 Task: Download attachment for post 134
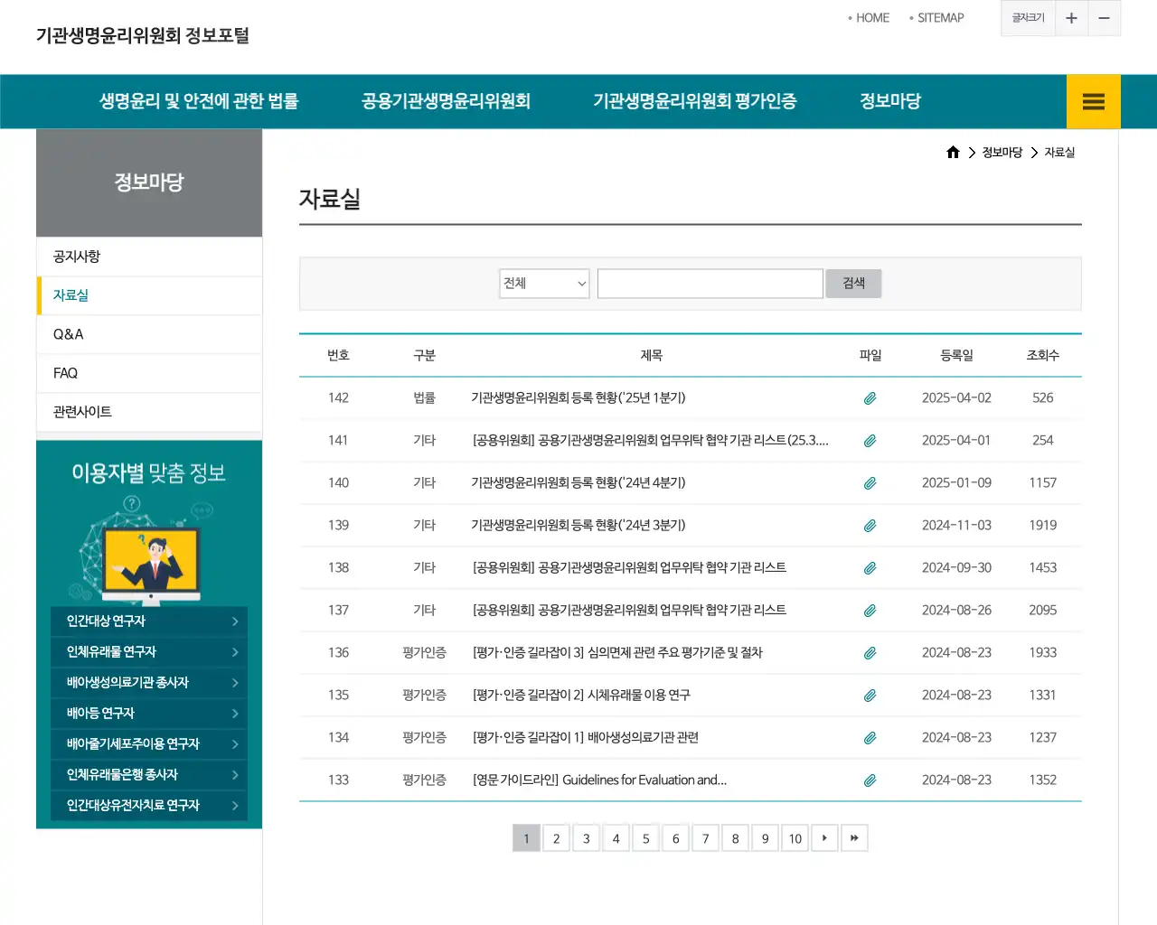tap(870, 738)
